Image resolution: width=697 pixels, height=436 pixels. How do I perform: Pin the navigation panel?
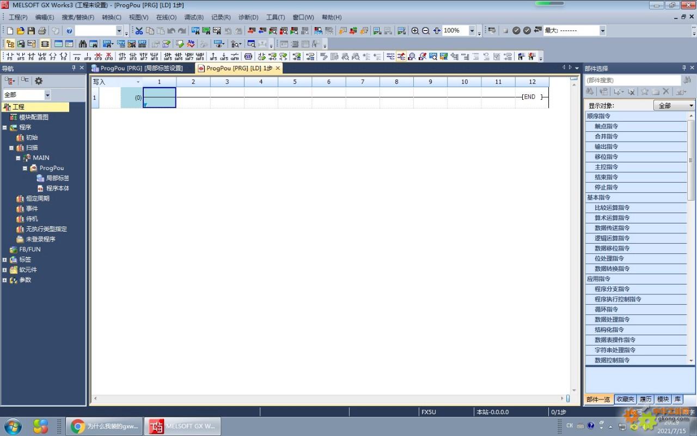(x=74, y=68)
